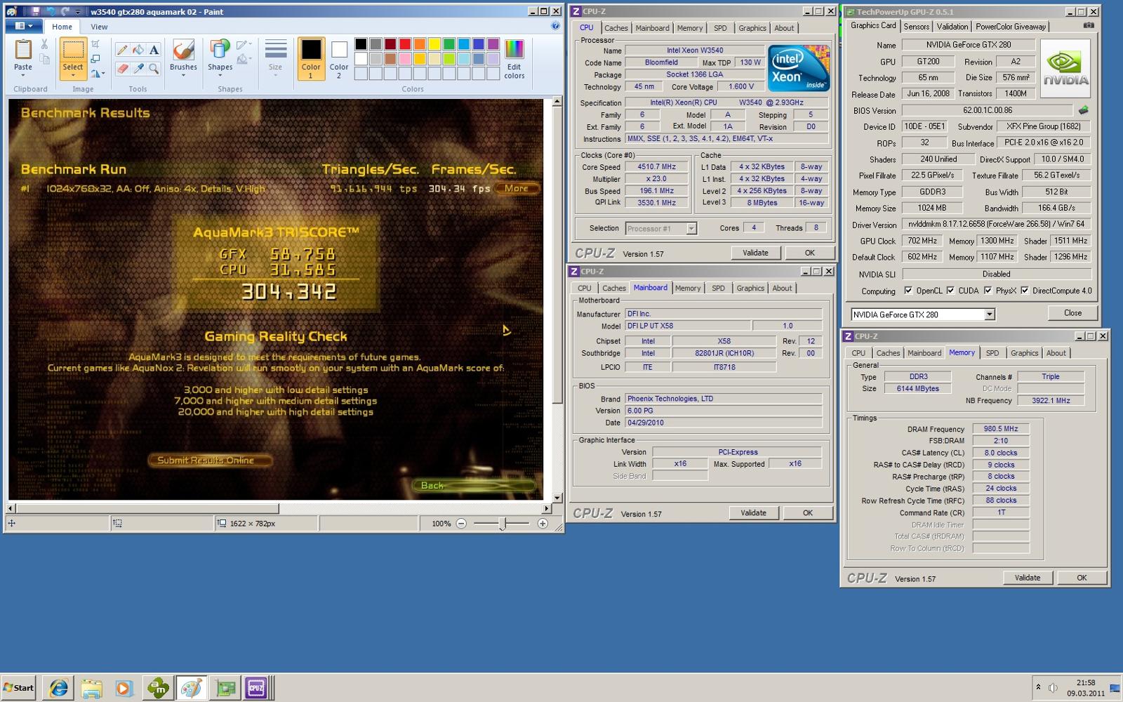Click the Color 2 white swatch button
This screenshot has height=702, width=1123.
[x=339, y=59]
